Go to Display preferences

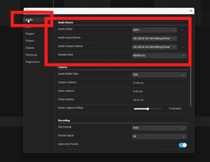pyautogui.click(x=30, y=48)
